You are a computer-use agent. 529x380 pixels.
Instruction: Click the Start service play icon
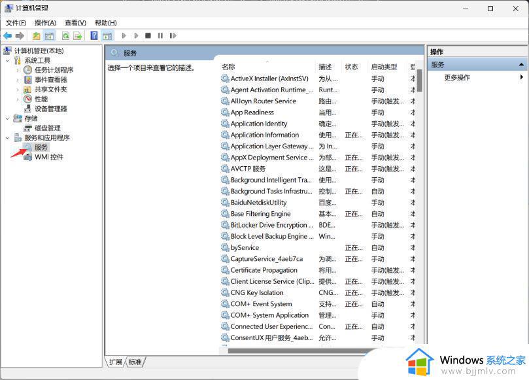(x=124, y=35)
